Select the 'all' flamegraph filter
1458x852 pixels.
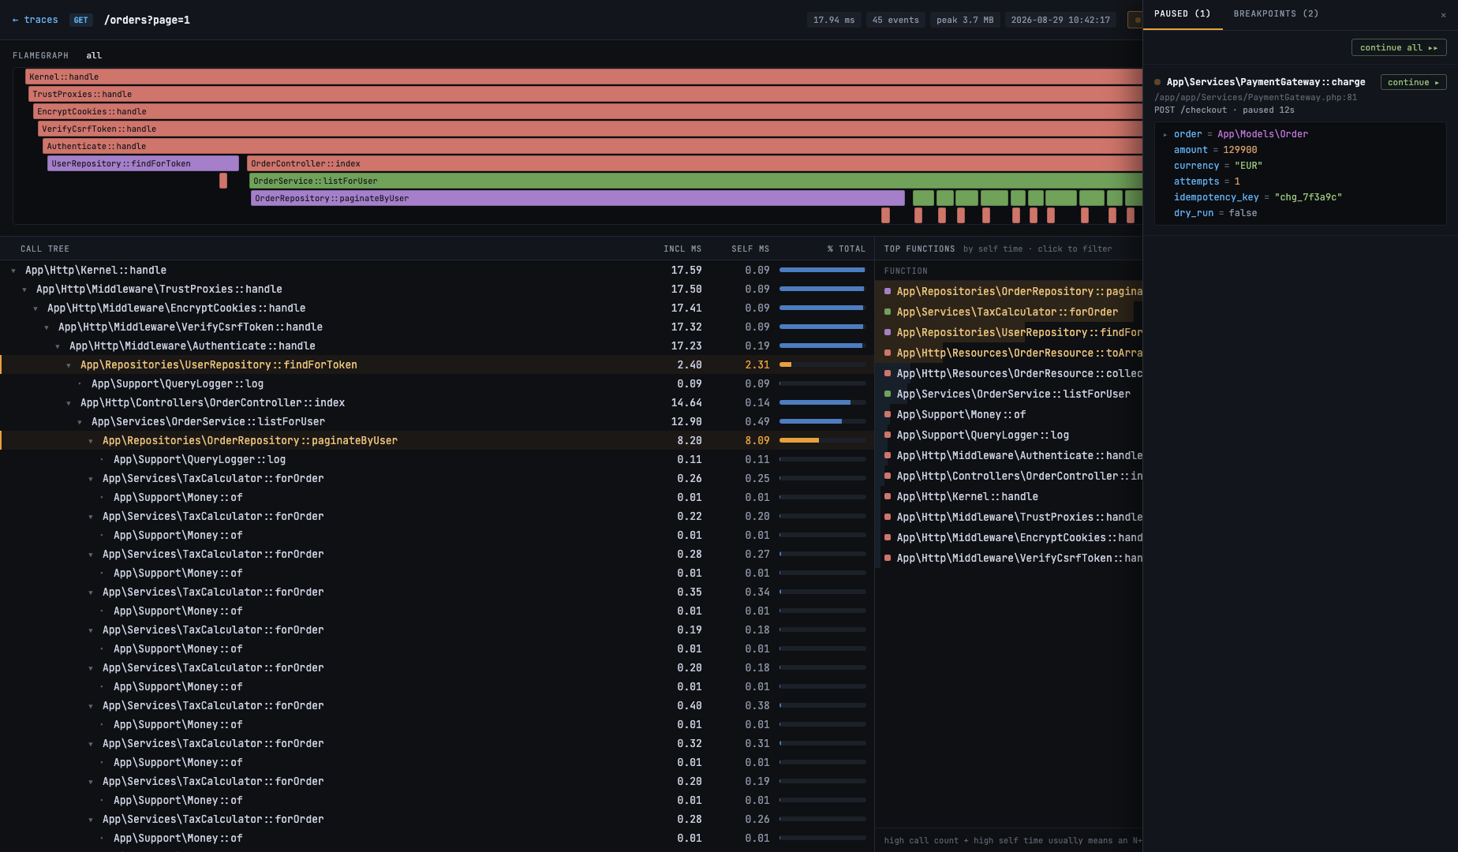[94, 55]
